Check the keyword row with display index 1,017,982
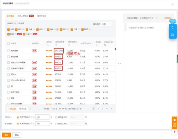Viewport: 178px width, 139px height. coord(9,51)
